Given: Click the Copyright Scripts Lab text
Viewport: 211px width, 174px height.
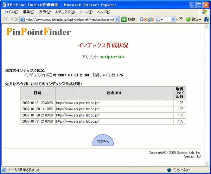Looking at the screenshot, I should (x=174, y=153).
